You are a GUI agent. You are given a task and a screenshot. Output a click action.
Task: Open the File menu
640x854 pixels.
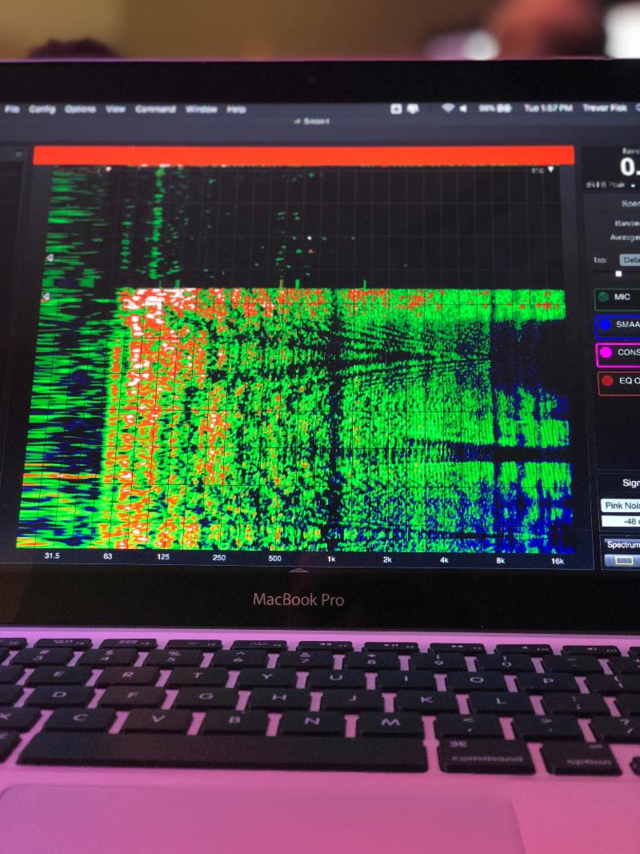(12, 110)
